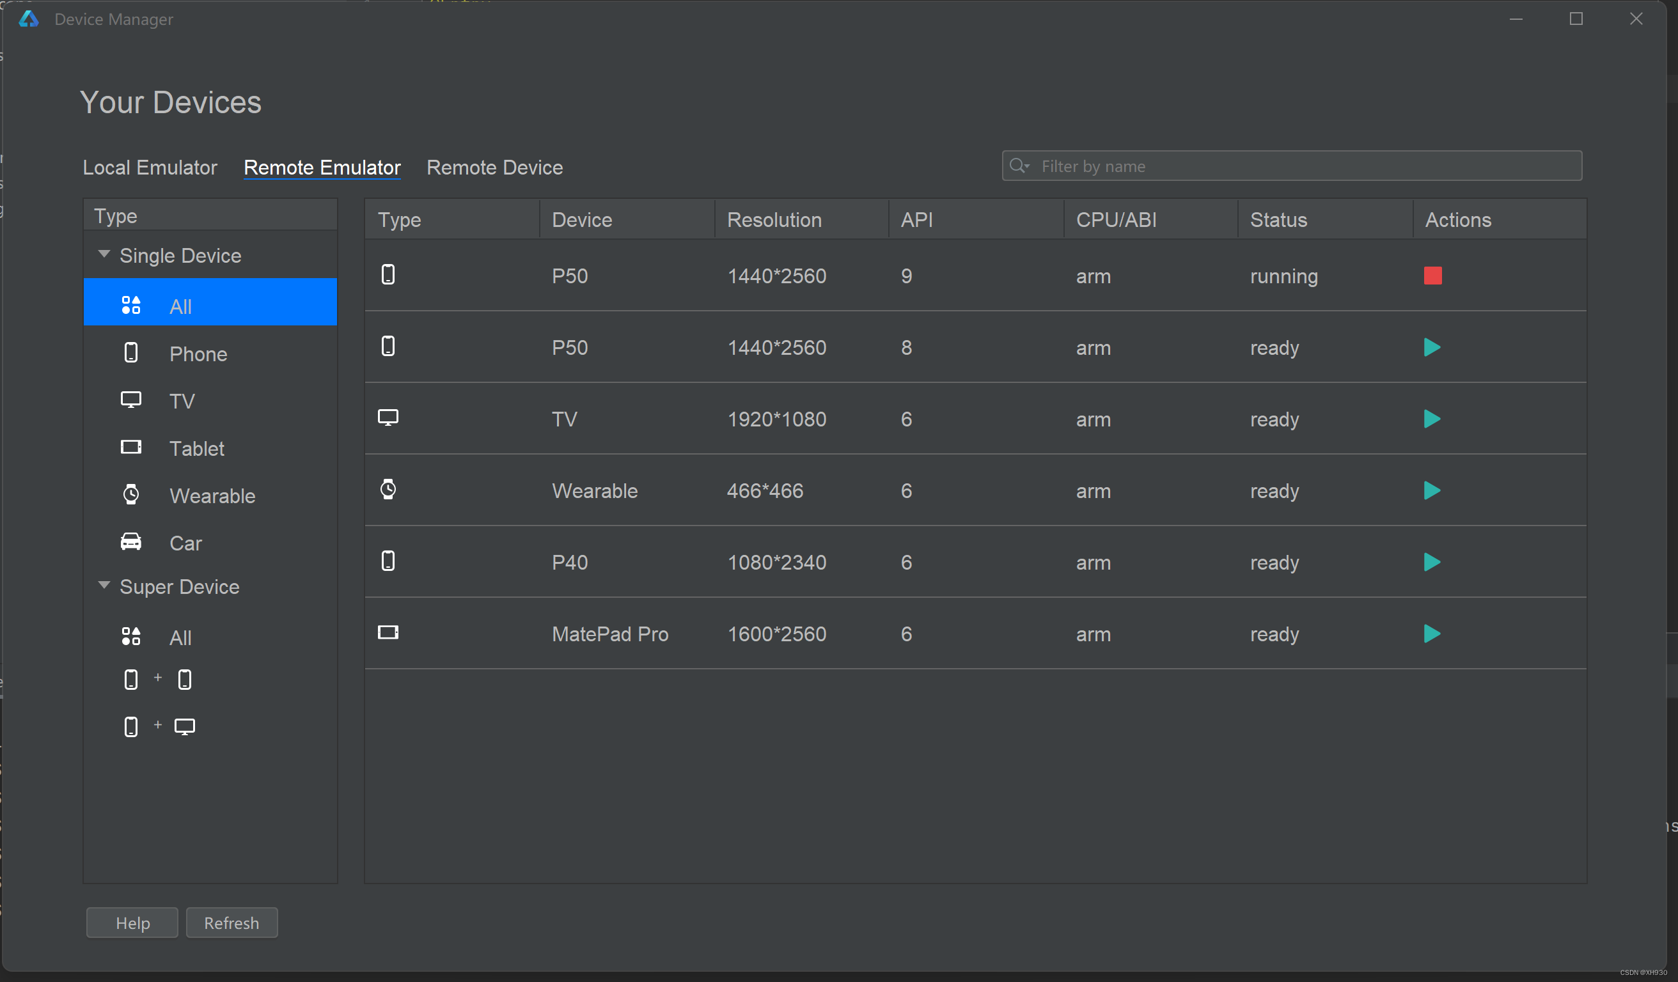
Task: Filter the list by TV type
Action: [x=181, y=401]
